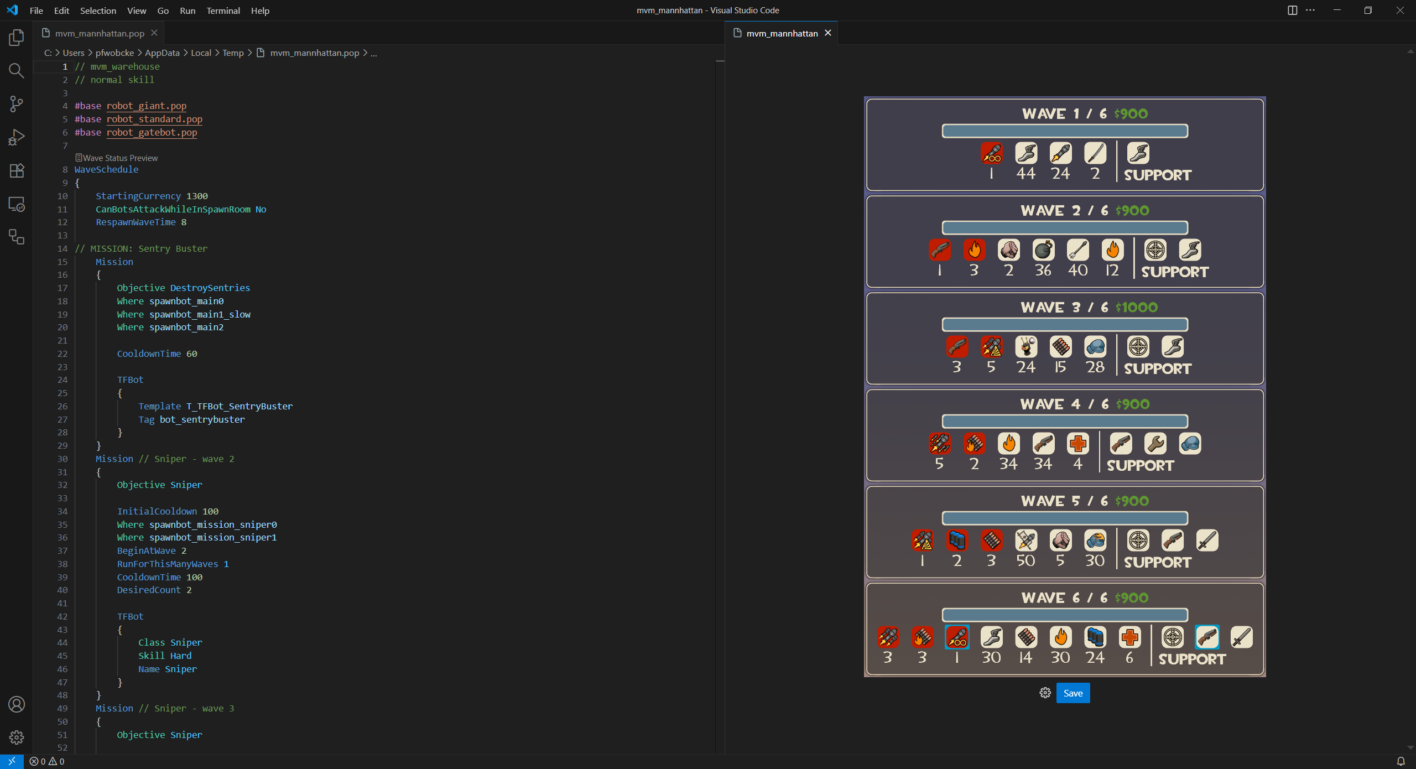Expand the '...' breadcrumb at path end
This screenshot has width=1416, height=769.
(x=374, y=53)
